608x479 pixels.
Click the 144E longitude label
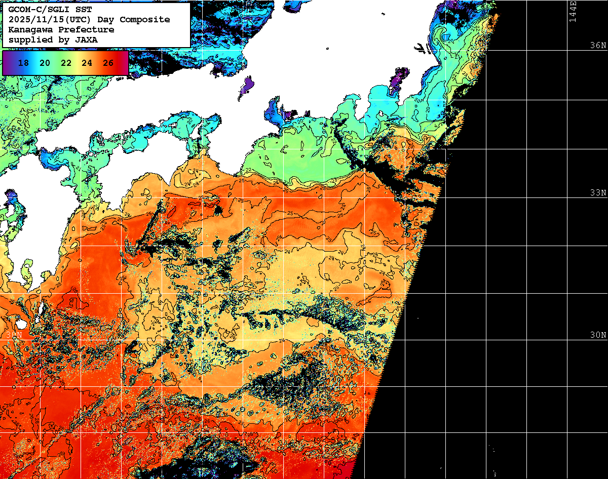click(573, 12)
